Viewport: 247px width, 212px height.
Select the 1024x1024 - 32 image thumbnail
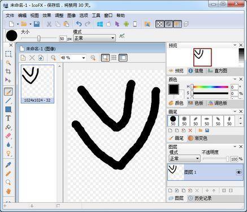(x=37, y=84)
